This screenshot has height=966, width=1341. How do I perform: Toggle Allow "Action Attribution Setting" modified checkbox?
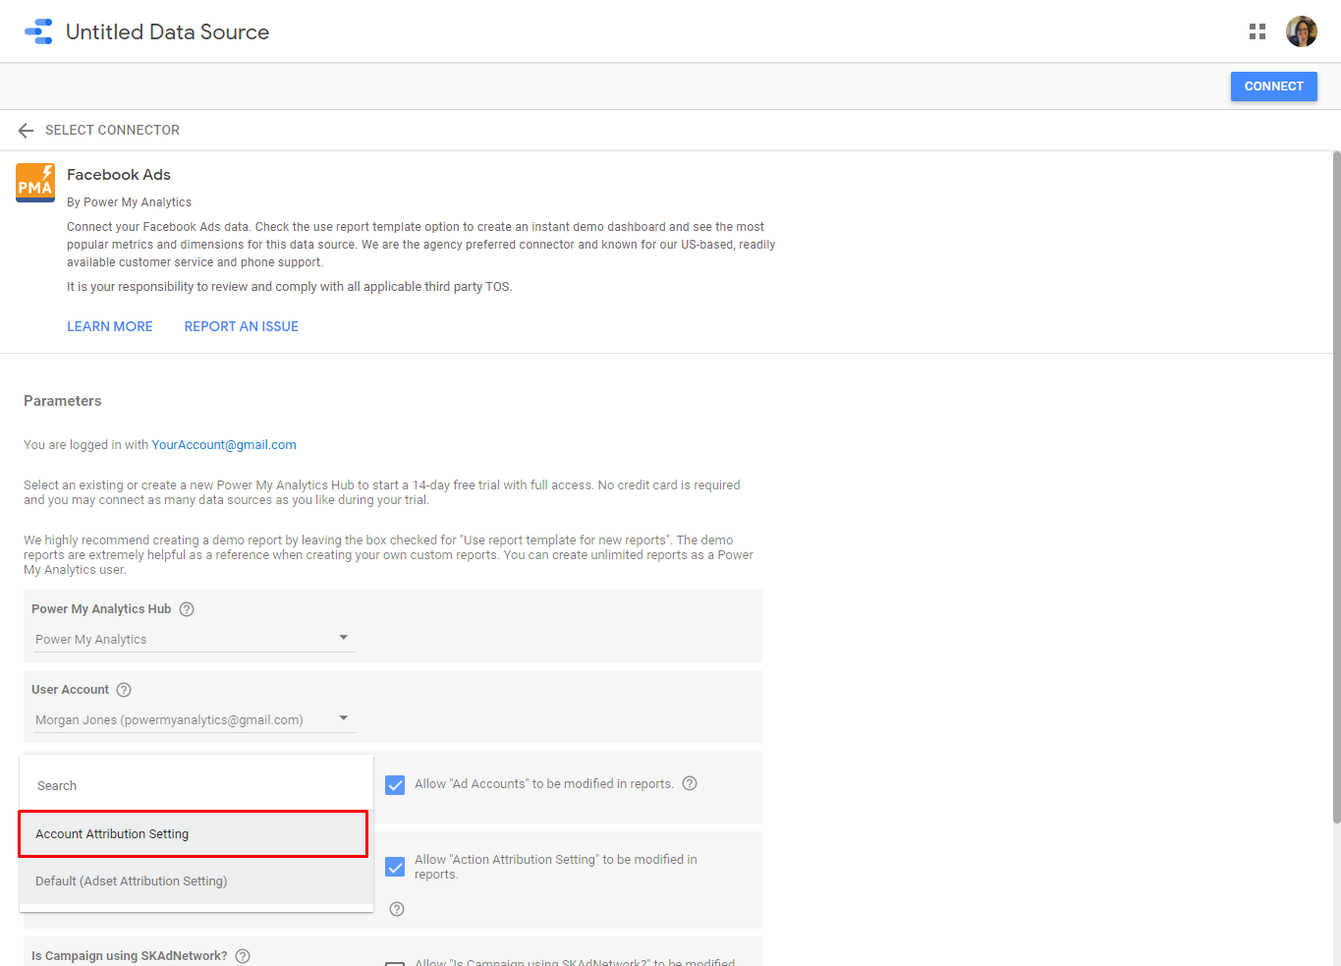(x=395, y=867)
